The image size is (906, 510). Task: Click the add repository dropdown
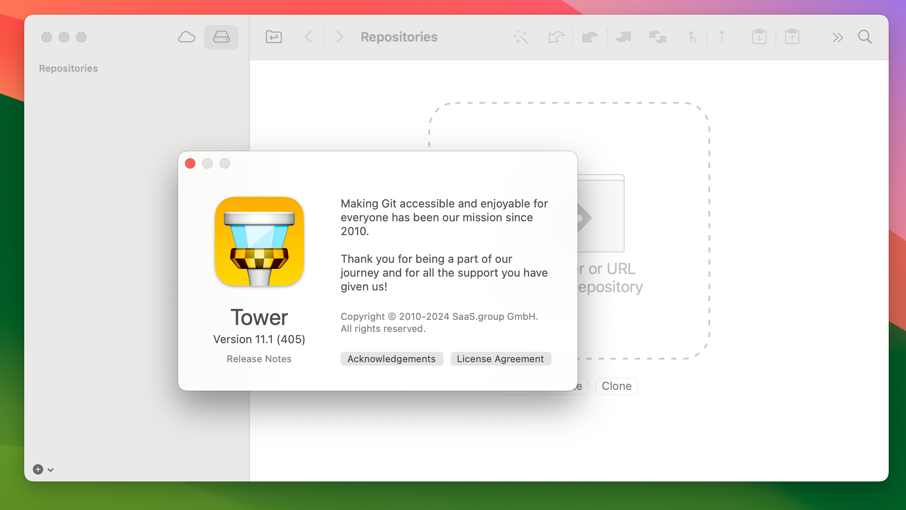click(x=51, y=469)
